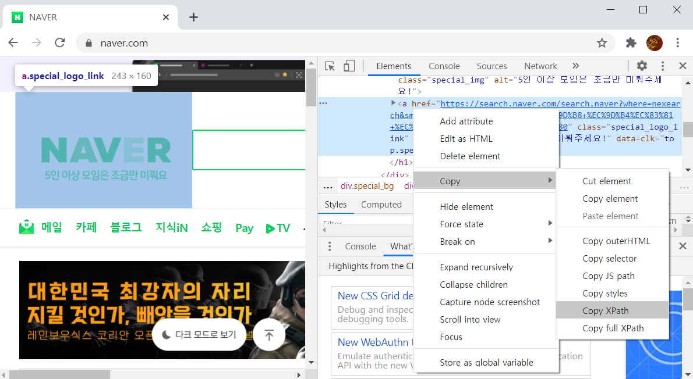Toggle the device toolbar in DevTools
This screenshot has width=693, height=379.
[x=349, y=66]
